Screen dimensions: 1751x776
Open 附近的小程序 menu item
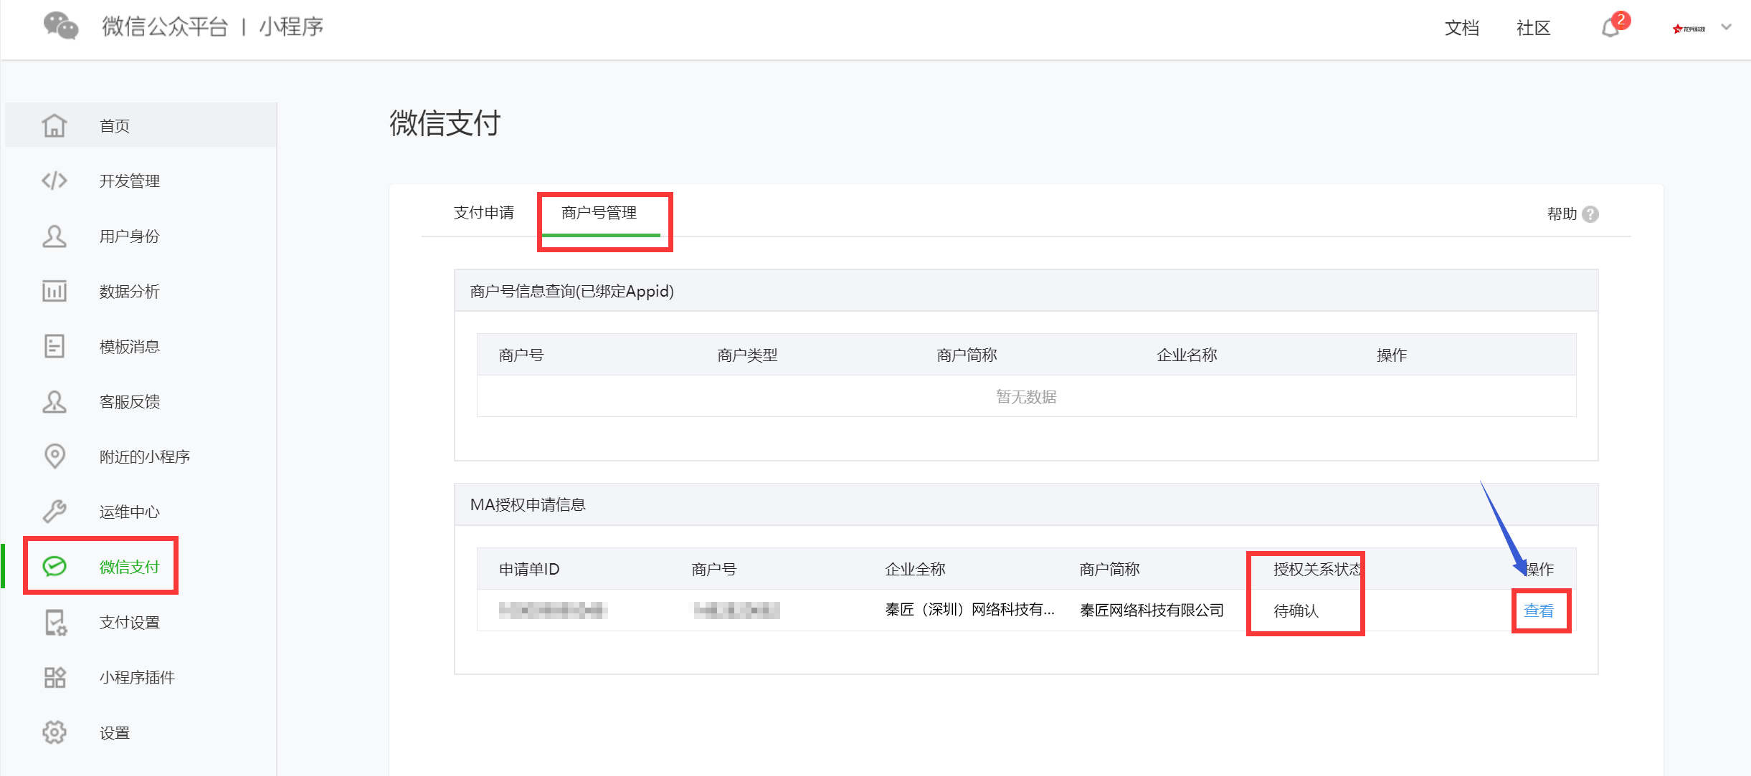pos(145,457)
